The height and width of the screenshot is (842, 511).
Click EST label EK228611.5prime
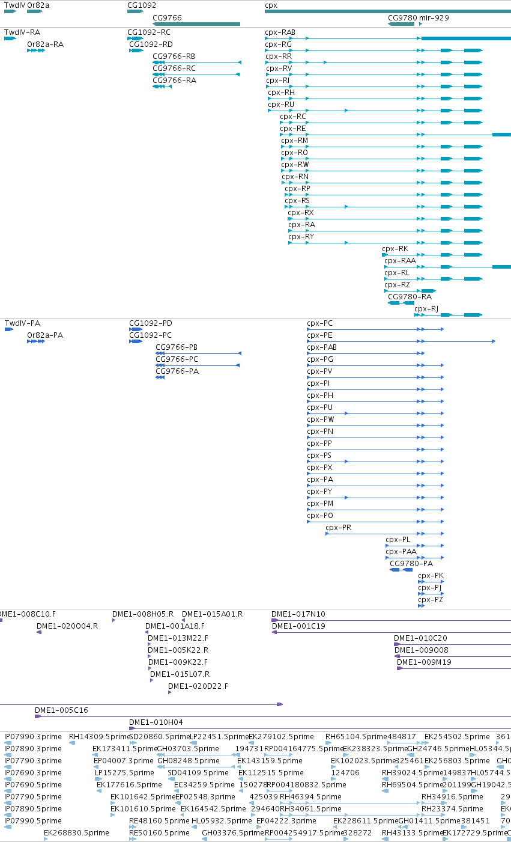(x=366, y=821)
